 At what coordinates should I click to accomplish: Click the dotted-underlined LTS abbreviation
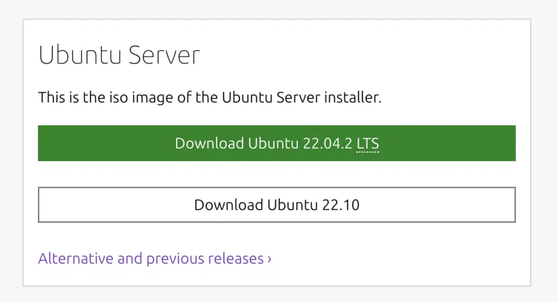pos(368,144)
